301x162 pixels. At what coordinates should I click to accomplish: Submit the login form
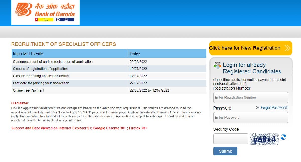coord(225,151)
